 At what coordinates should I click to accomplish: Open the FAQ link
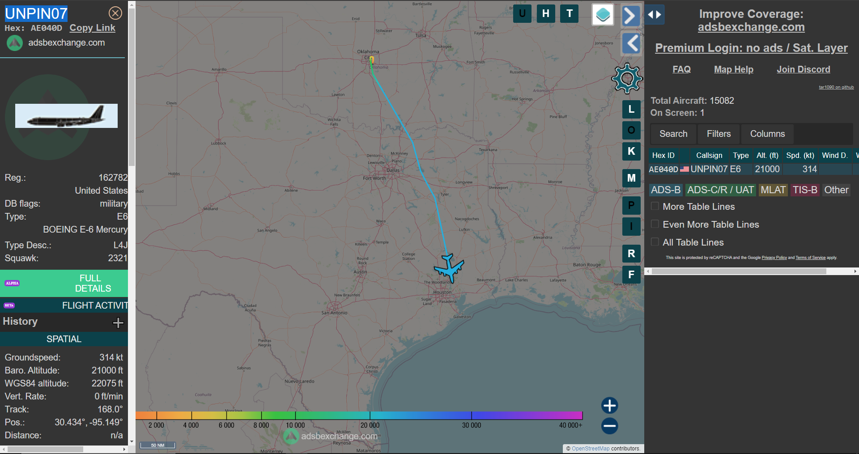pyautogui.click(x=681, y=69)
